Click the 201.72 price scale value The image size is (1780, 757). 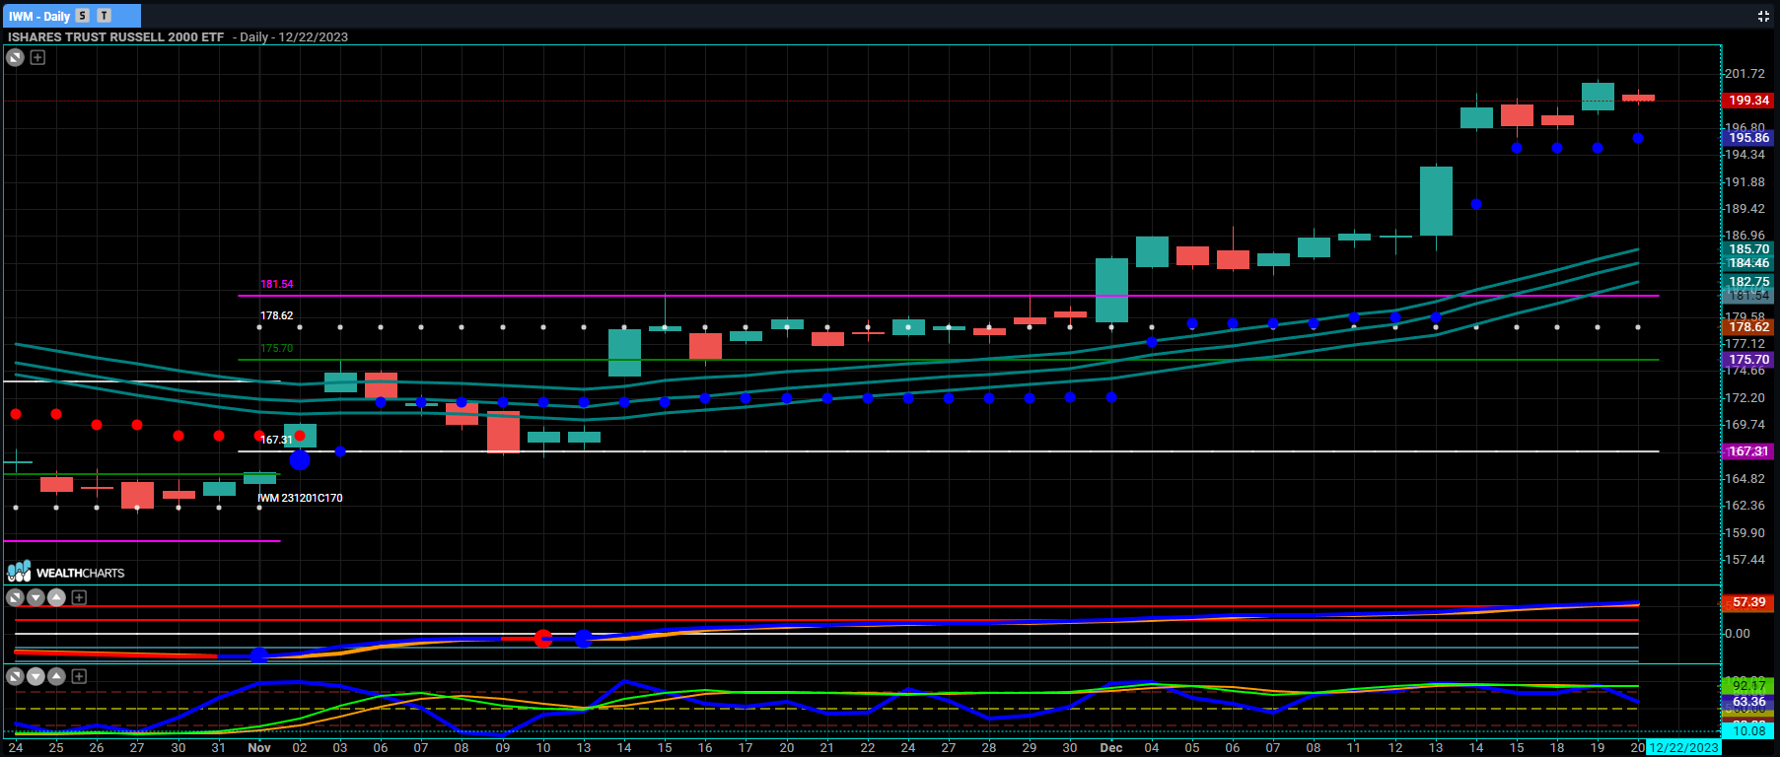(x=1744, y=74)
